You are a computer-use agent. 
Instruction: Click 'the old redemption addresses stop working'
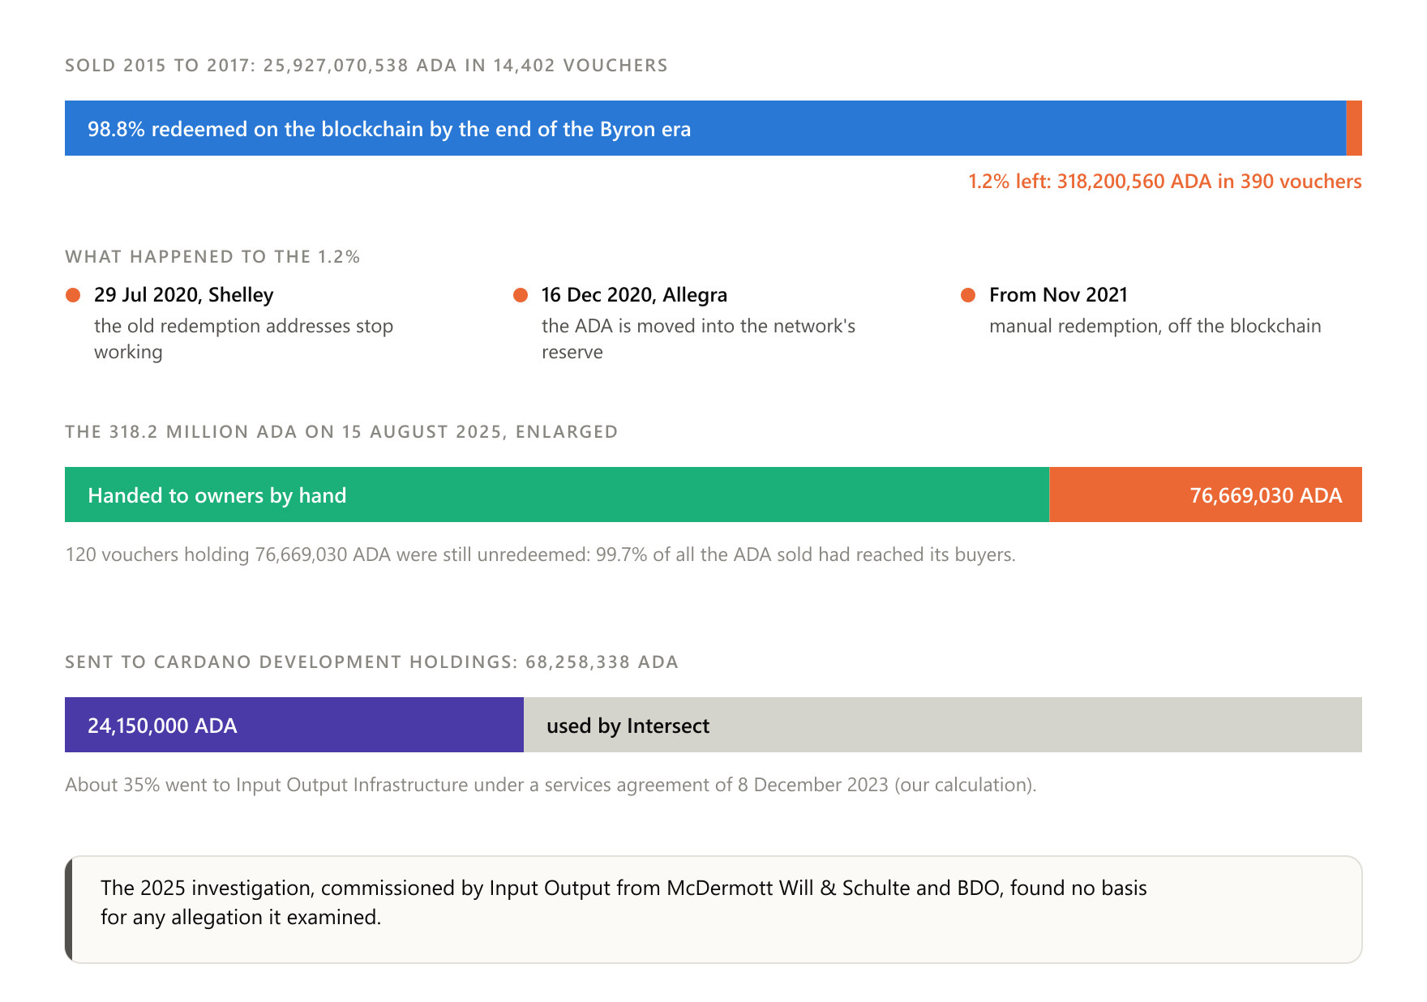coord(243,339)
